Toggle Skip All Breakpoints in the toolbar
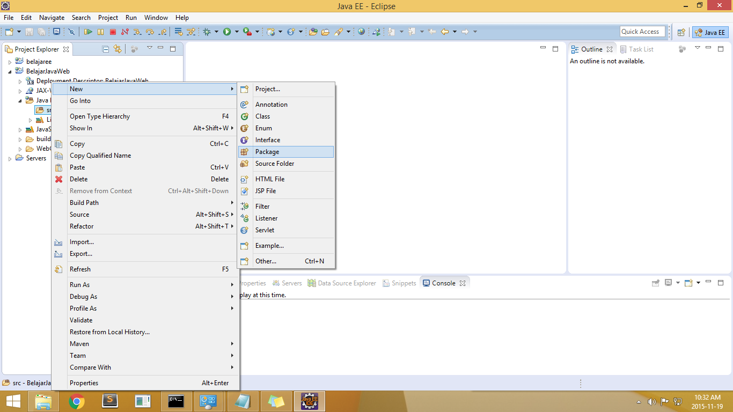733x412 pixels. 71,32
